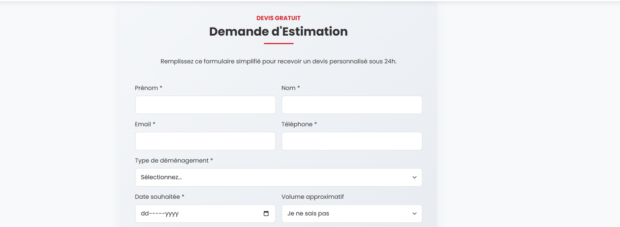Click the 'Téléphone *' field label
This screenshot has height=227, width=620.
point(299,124)
